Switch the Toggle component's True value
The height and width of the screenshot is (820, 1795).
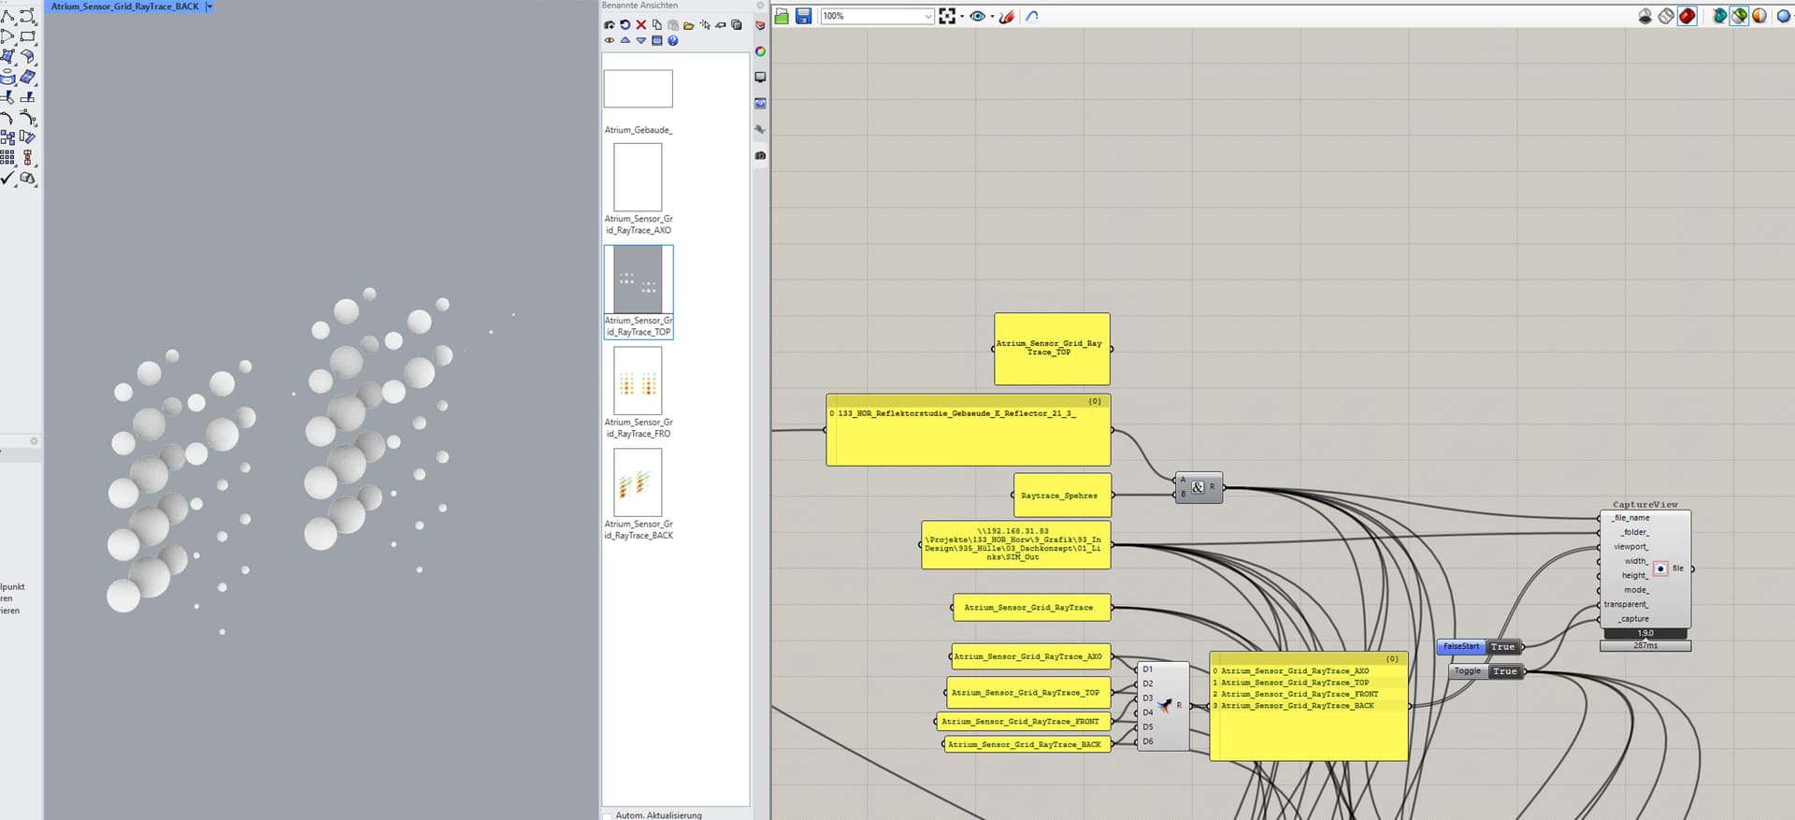tap(1504, 671)
